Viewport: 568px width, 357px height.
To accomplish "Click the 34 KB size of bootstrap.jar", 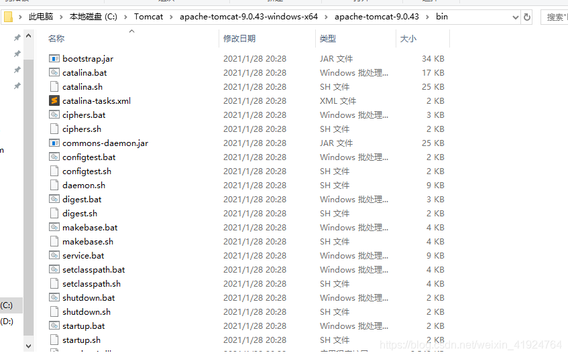I will [x=433, y=58].
